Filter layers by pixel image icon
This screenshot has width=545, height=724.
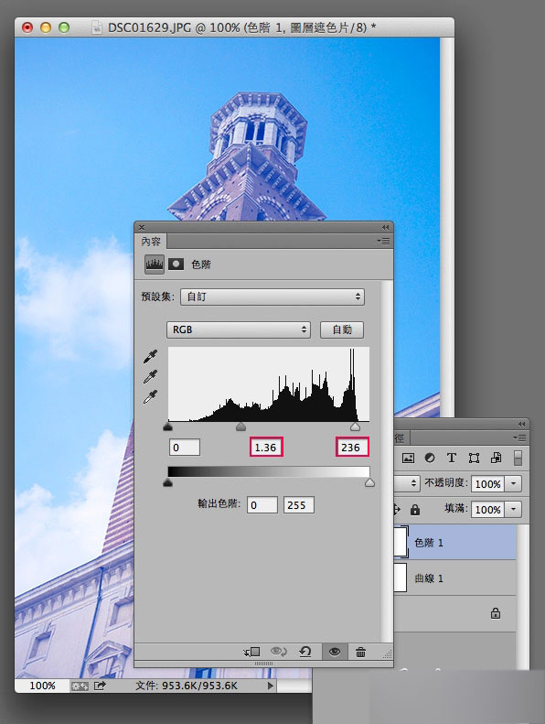click(408, 458)
